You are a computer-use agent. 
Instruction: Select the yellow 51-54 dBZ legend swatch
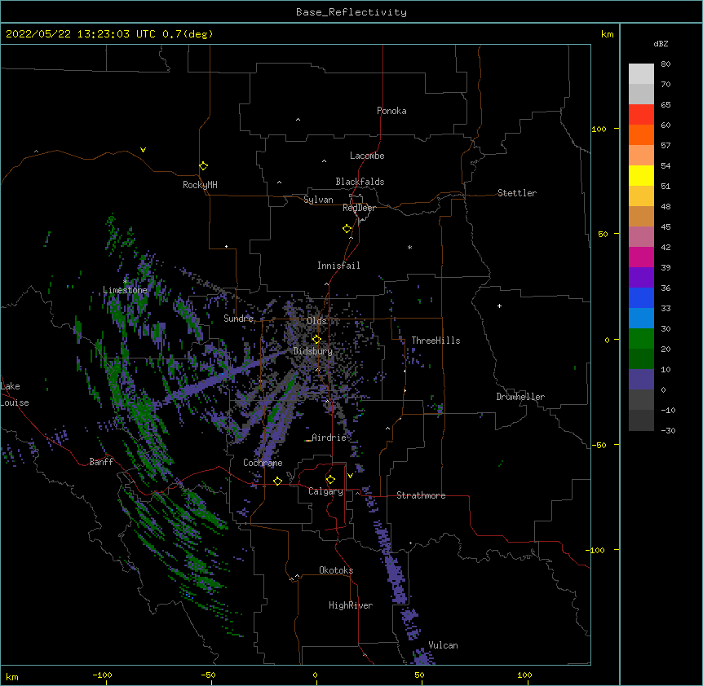(641, 175)
